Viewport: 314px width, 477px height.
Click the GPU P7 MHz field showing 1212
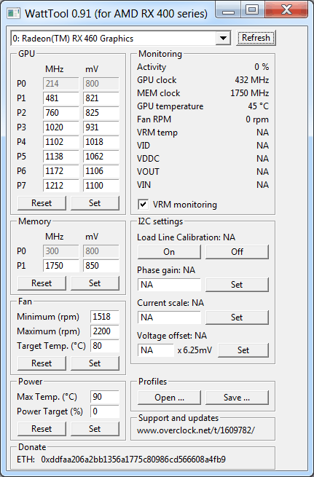click(x=60, y=186)
